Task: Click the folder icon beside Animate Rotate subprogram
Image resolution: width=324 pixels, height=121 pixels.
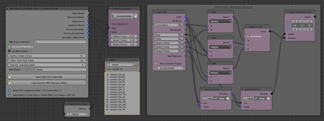Action: point(136,16)
